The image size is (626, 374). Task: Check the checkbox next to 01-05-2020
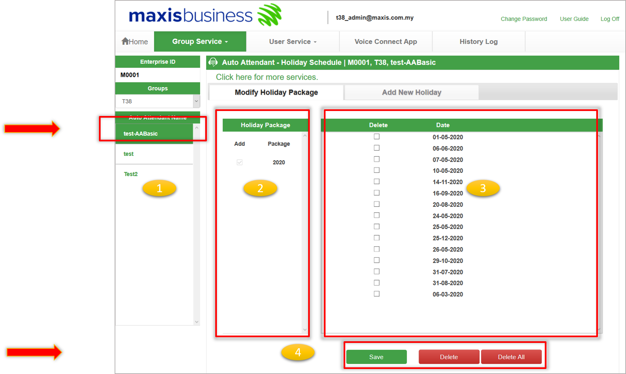(x=377, y=136)
